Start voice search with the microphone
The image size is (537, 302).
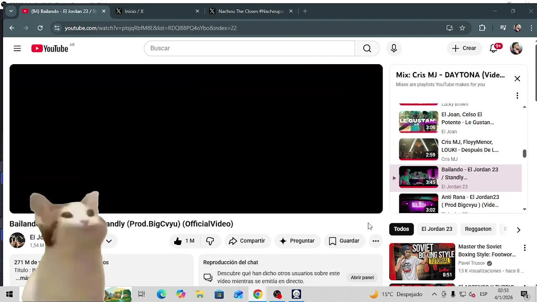pos(394,48)
